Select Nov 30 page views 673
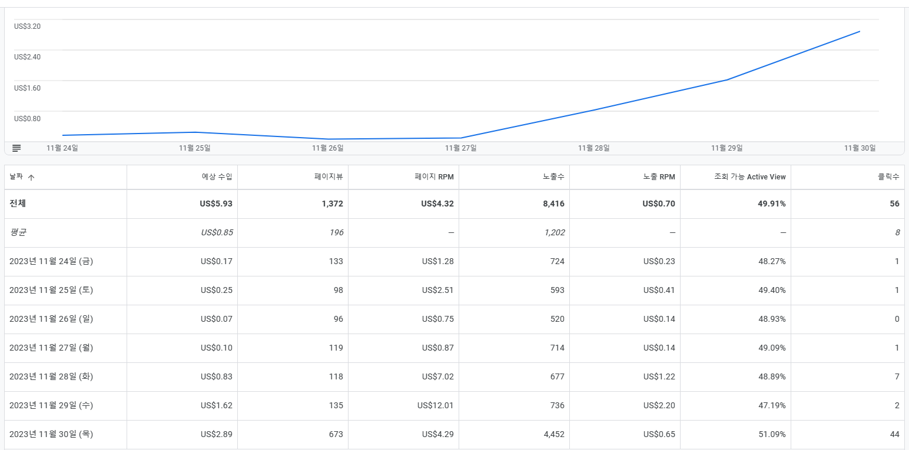This screenshot has height=450, width=909. tap(336, 434)
